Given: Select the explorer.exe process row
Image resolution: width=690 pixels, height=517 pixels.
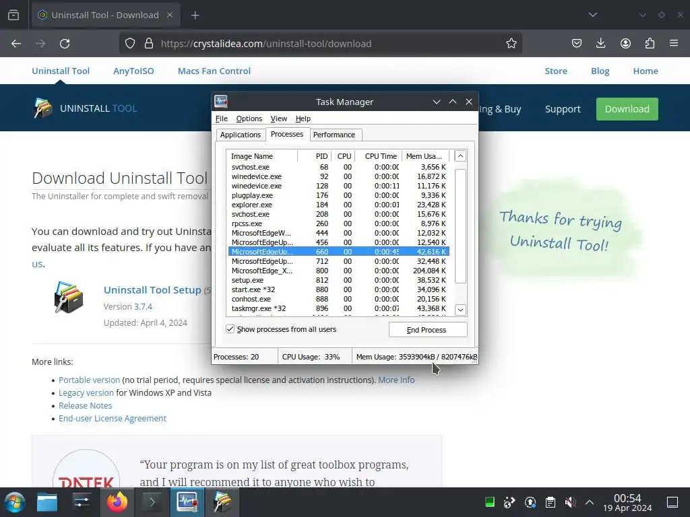Looking at the screenshot, I should (338, 205).
